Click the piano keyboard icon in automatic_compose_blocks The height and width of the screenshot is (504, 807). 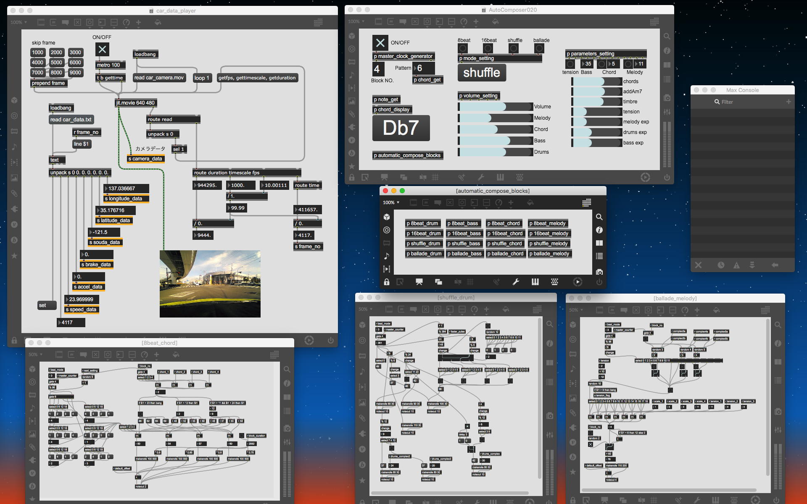(x=535, y=282)
